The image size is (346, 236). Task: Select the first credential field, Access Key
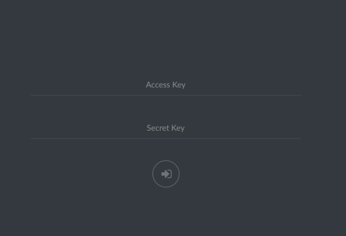point(166,85)
